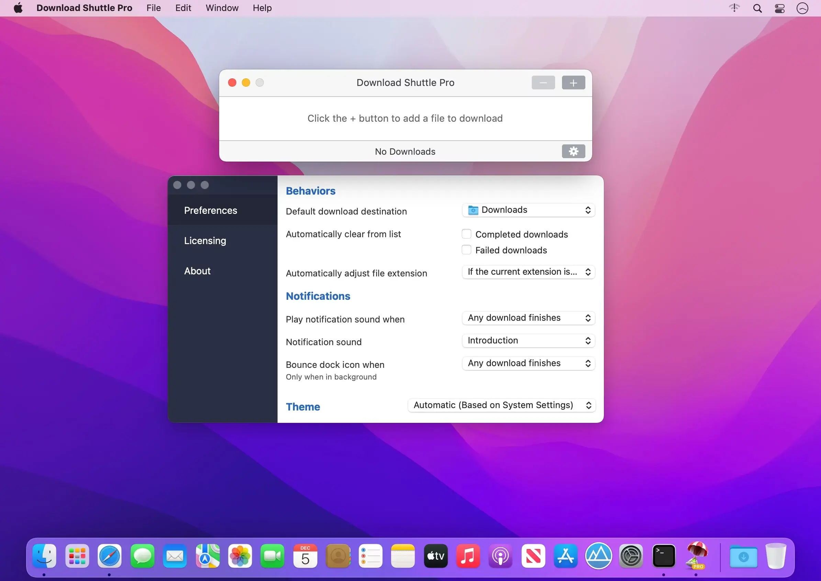Image resolution: width=821 pixels, height=581 pixels.
Task: Open Finder from the dock
Action: (44, 556)
